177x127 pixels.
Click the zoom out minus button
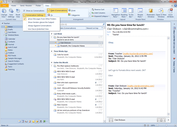point(158,125)
